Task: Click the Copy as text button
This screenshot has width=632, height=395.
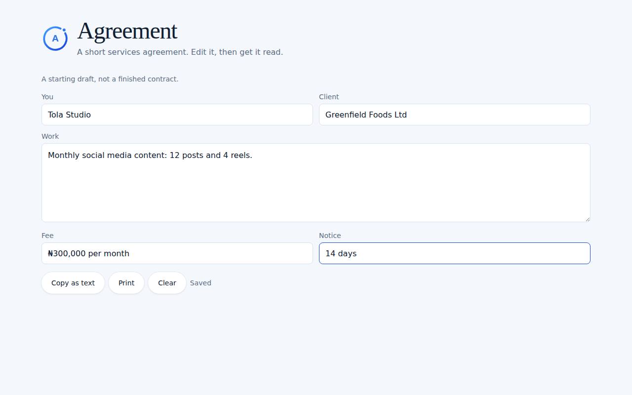Action: (x=73, y=283)
